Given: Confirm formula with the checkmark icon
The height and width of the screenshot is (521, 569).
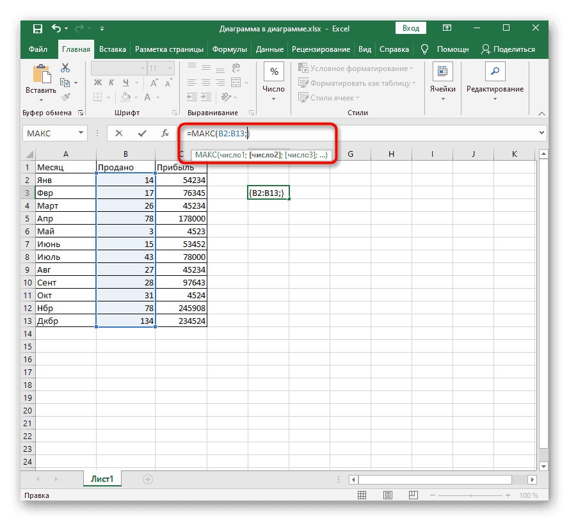Looking at the screenshot, I should [x=141, y=133].
